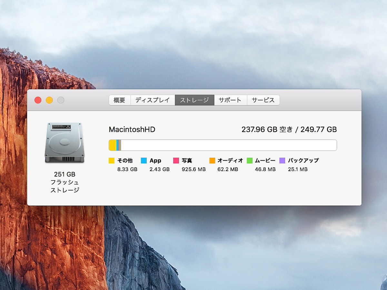387x290 pixels.
Task: Click the 62.2 MB value under オーディオ
Action: coord(228,169)
